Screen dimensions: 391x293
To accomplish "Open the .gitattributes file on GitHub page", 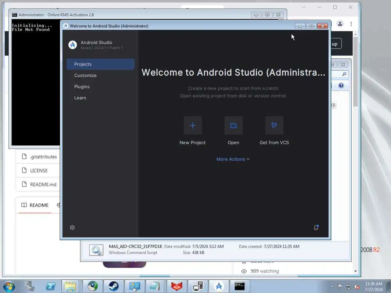I will click(x=43, y=157).
